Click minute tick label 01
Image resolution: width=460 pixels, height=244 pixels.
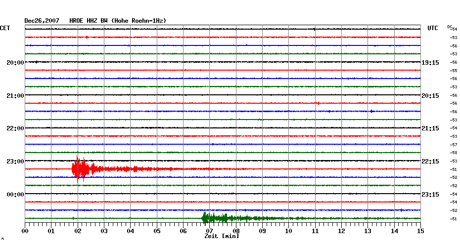(x=51, y=231)
